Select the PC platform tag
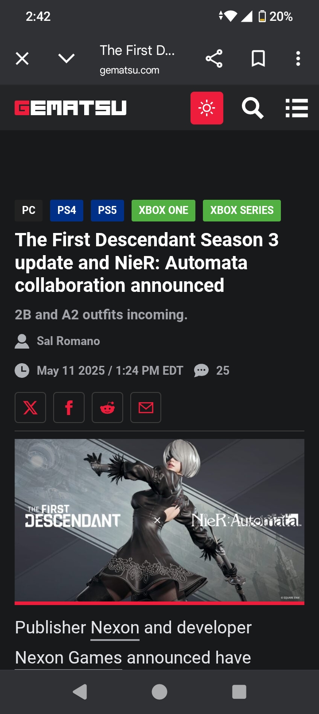This screenshot has width=319, height=714. click(x=29, y=210)
